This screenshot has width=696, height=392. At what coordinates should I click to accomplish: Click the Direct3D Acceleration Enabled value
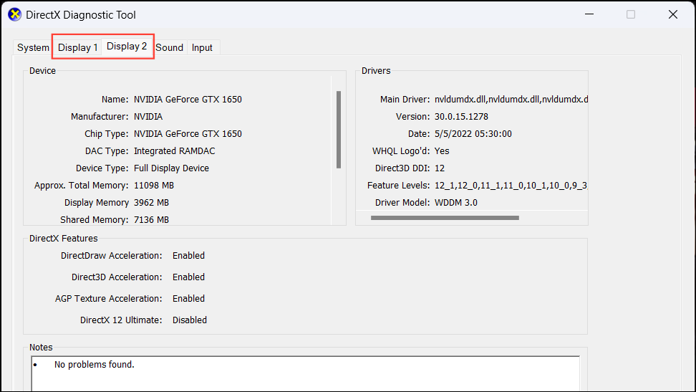(188, 277)
